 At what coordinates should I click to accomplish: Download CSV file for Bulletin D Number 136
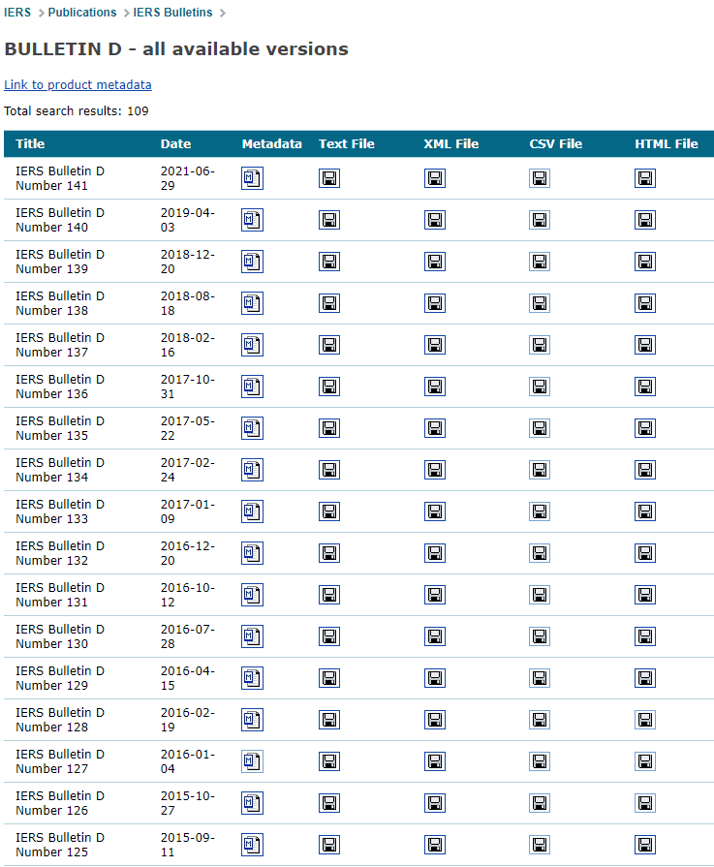pyautogui.click(x=540, y=387)
